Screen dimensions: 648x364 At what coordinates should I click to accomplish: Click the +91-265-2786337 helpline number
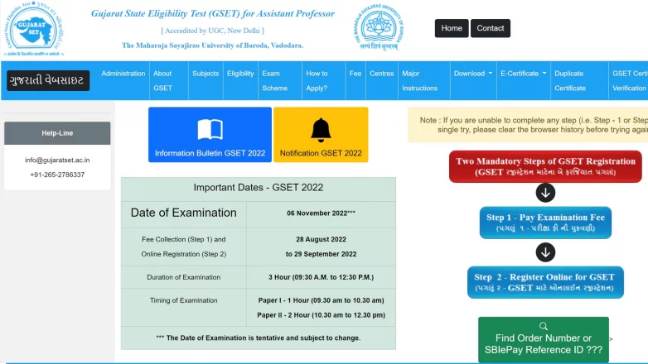coord(57,175)
